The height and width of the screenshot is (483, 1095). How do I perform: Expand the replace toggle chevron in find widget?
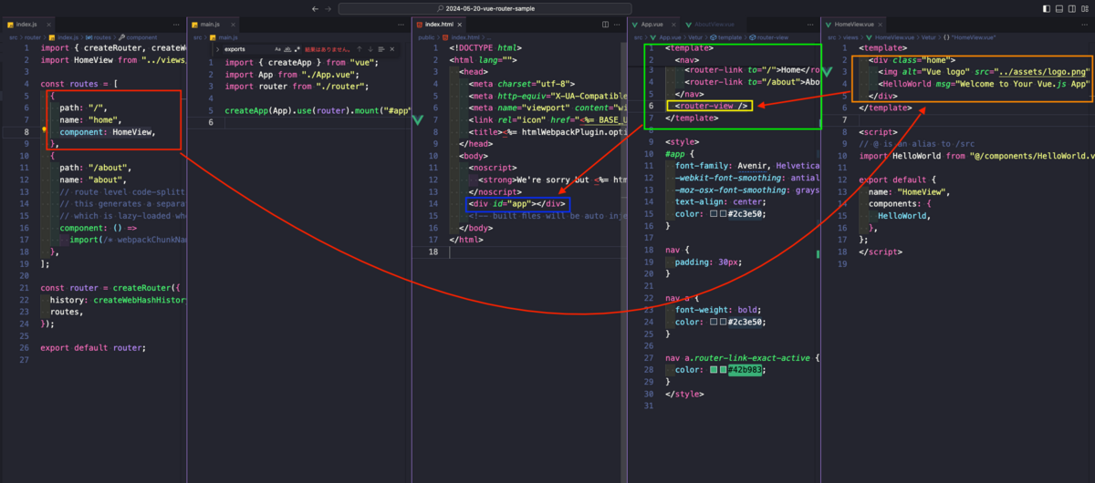pyautogui.click(x=217, y=49)
